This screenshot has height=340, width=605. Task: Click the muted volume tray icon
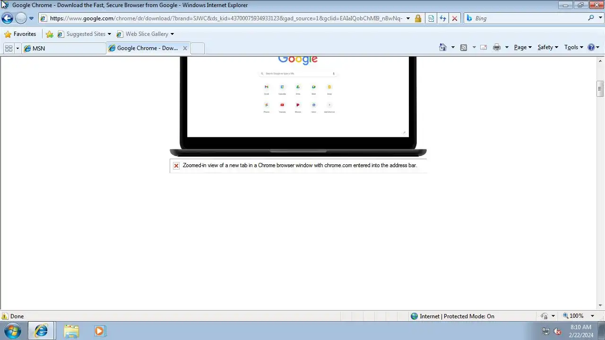[x=557, y=331]
